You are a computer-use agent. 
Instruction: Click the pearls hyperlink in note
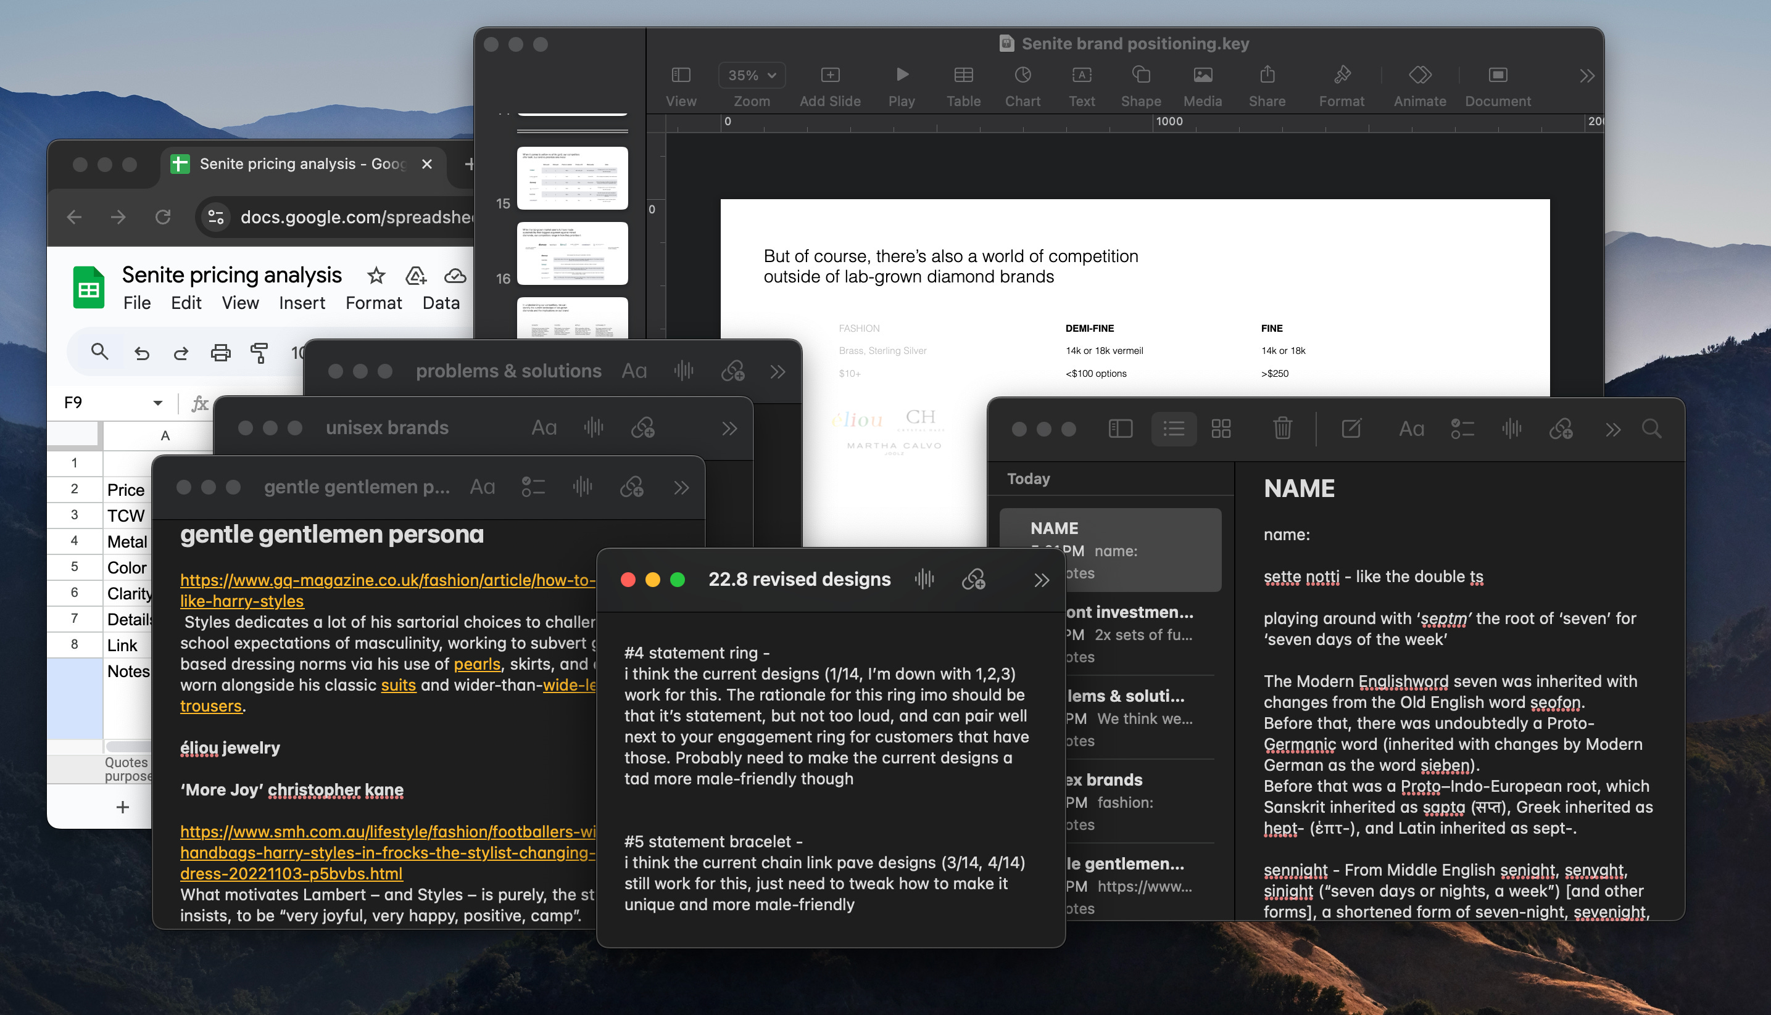point(477,664)
